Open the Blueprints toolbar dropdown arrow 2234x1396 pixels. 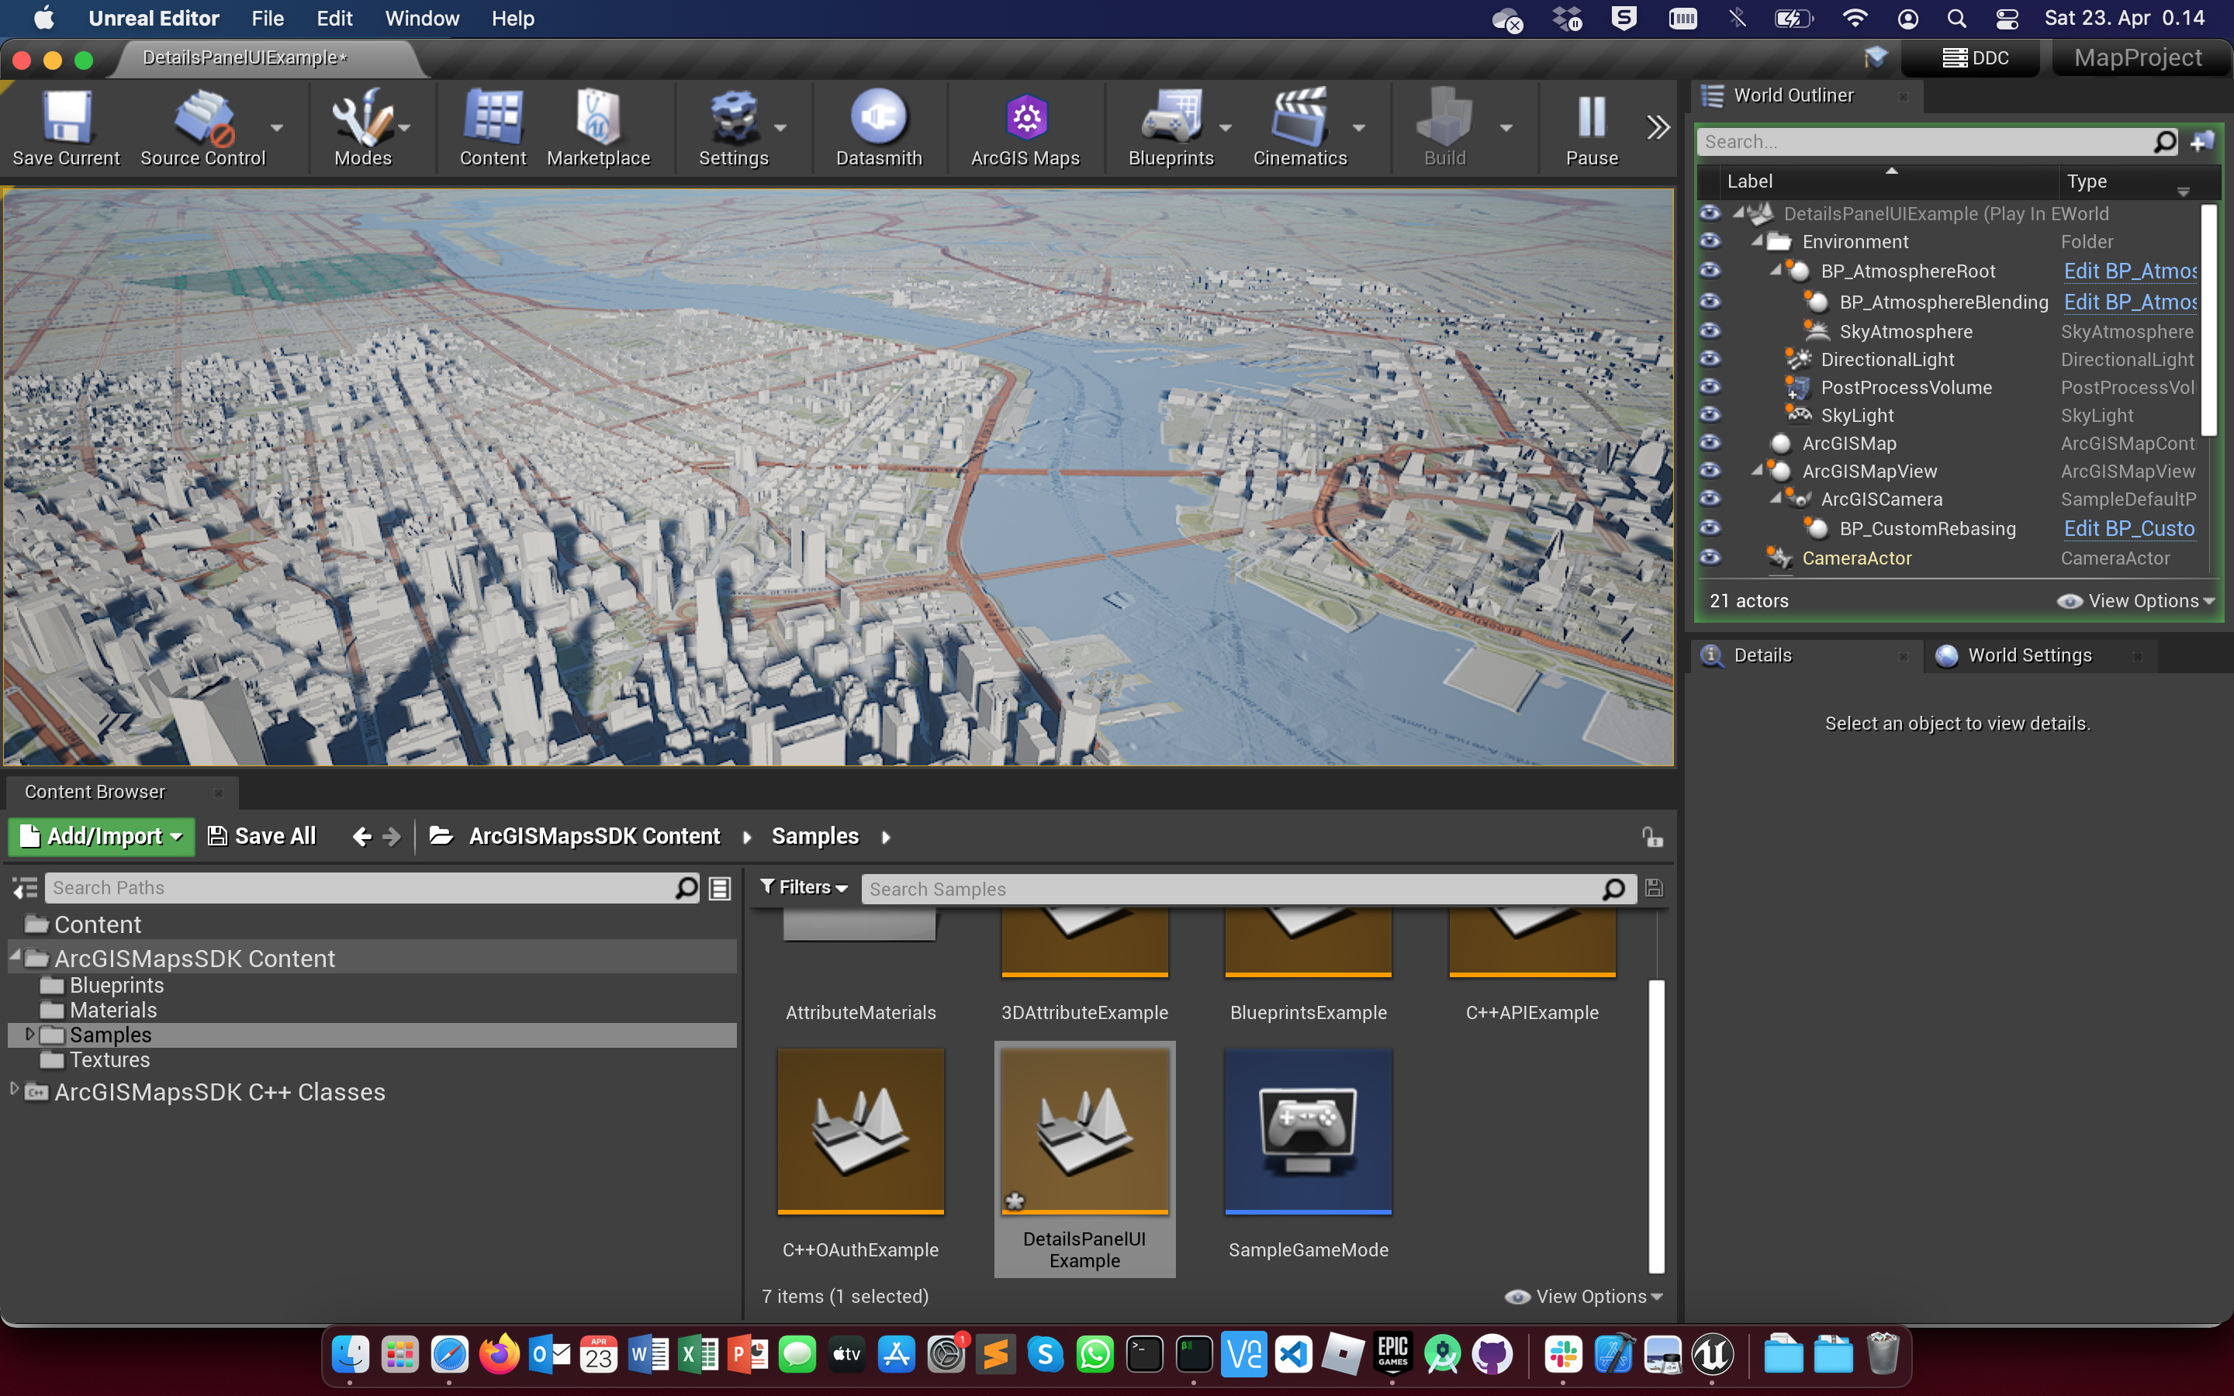(x=1225, y=128)
